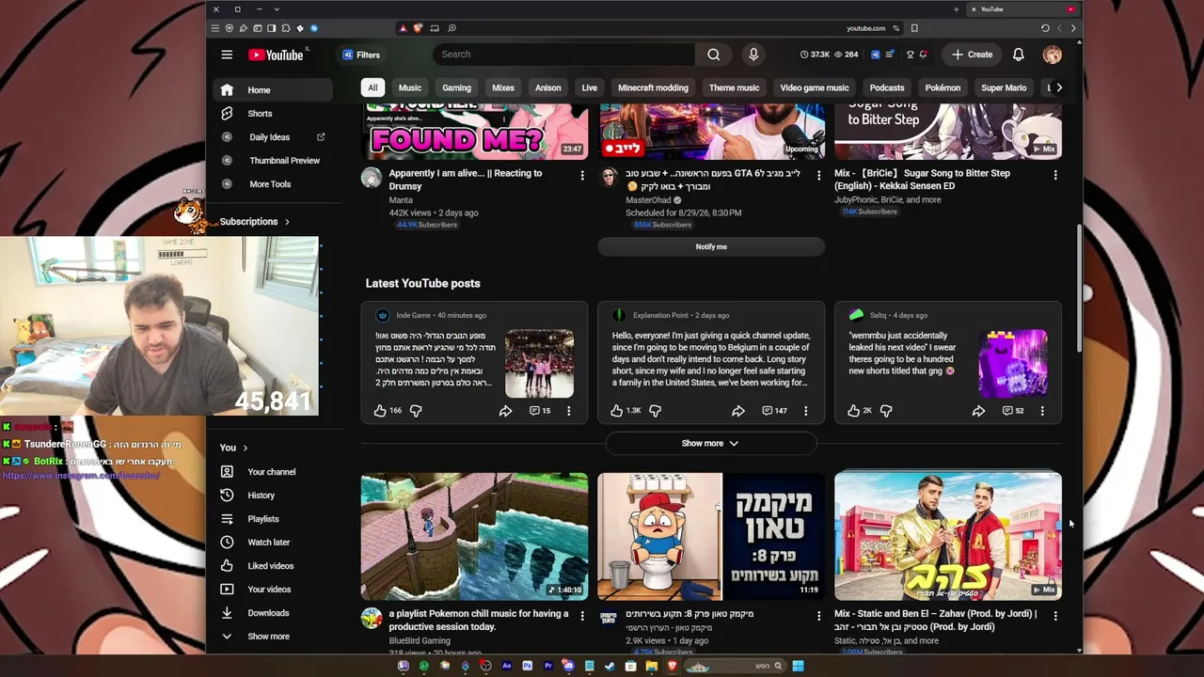Select the Video game music chip
The width and height of the screenshot is (1204, 677).
pos(815,87)
